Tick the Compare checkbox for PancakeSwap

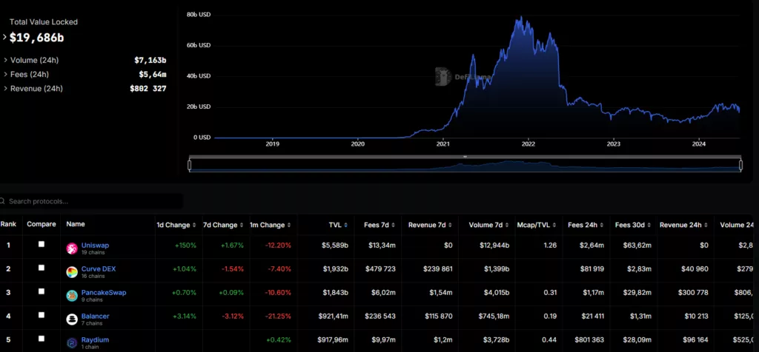point(42,291)
